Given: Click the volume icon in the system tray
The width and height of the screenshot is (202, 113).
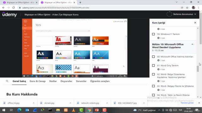Looking at the screenshot, I should pyautogui.click(x=167, y=110).
